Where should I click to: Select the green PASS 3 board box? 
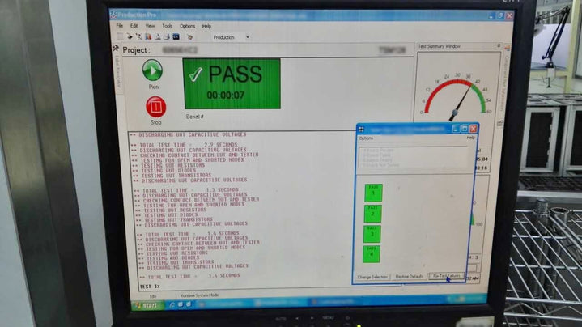[372, 234]
